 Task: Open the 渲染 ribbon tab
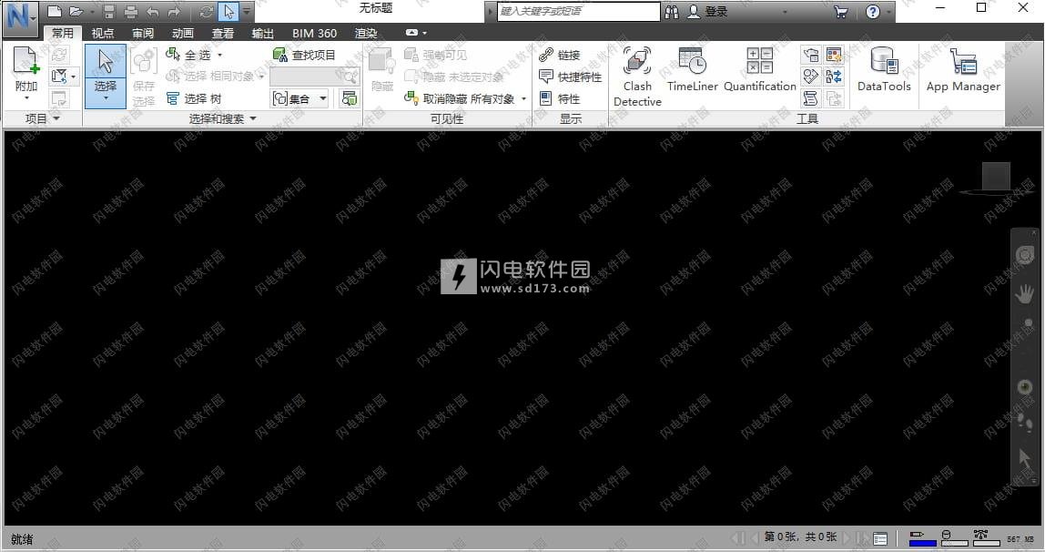click(x=366, y=33)
